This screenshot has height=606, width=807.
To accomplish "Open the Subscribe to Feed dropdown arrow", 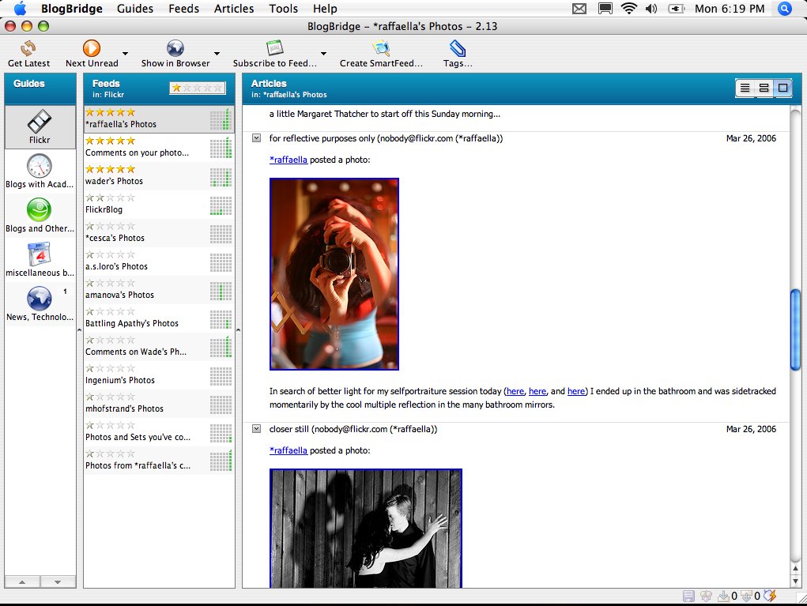I will pyautogui.click(x=324, y=53).
